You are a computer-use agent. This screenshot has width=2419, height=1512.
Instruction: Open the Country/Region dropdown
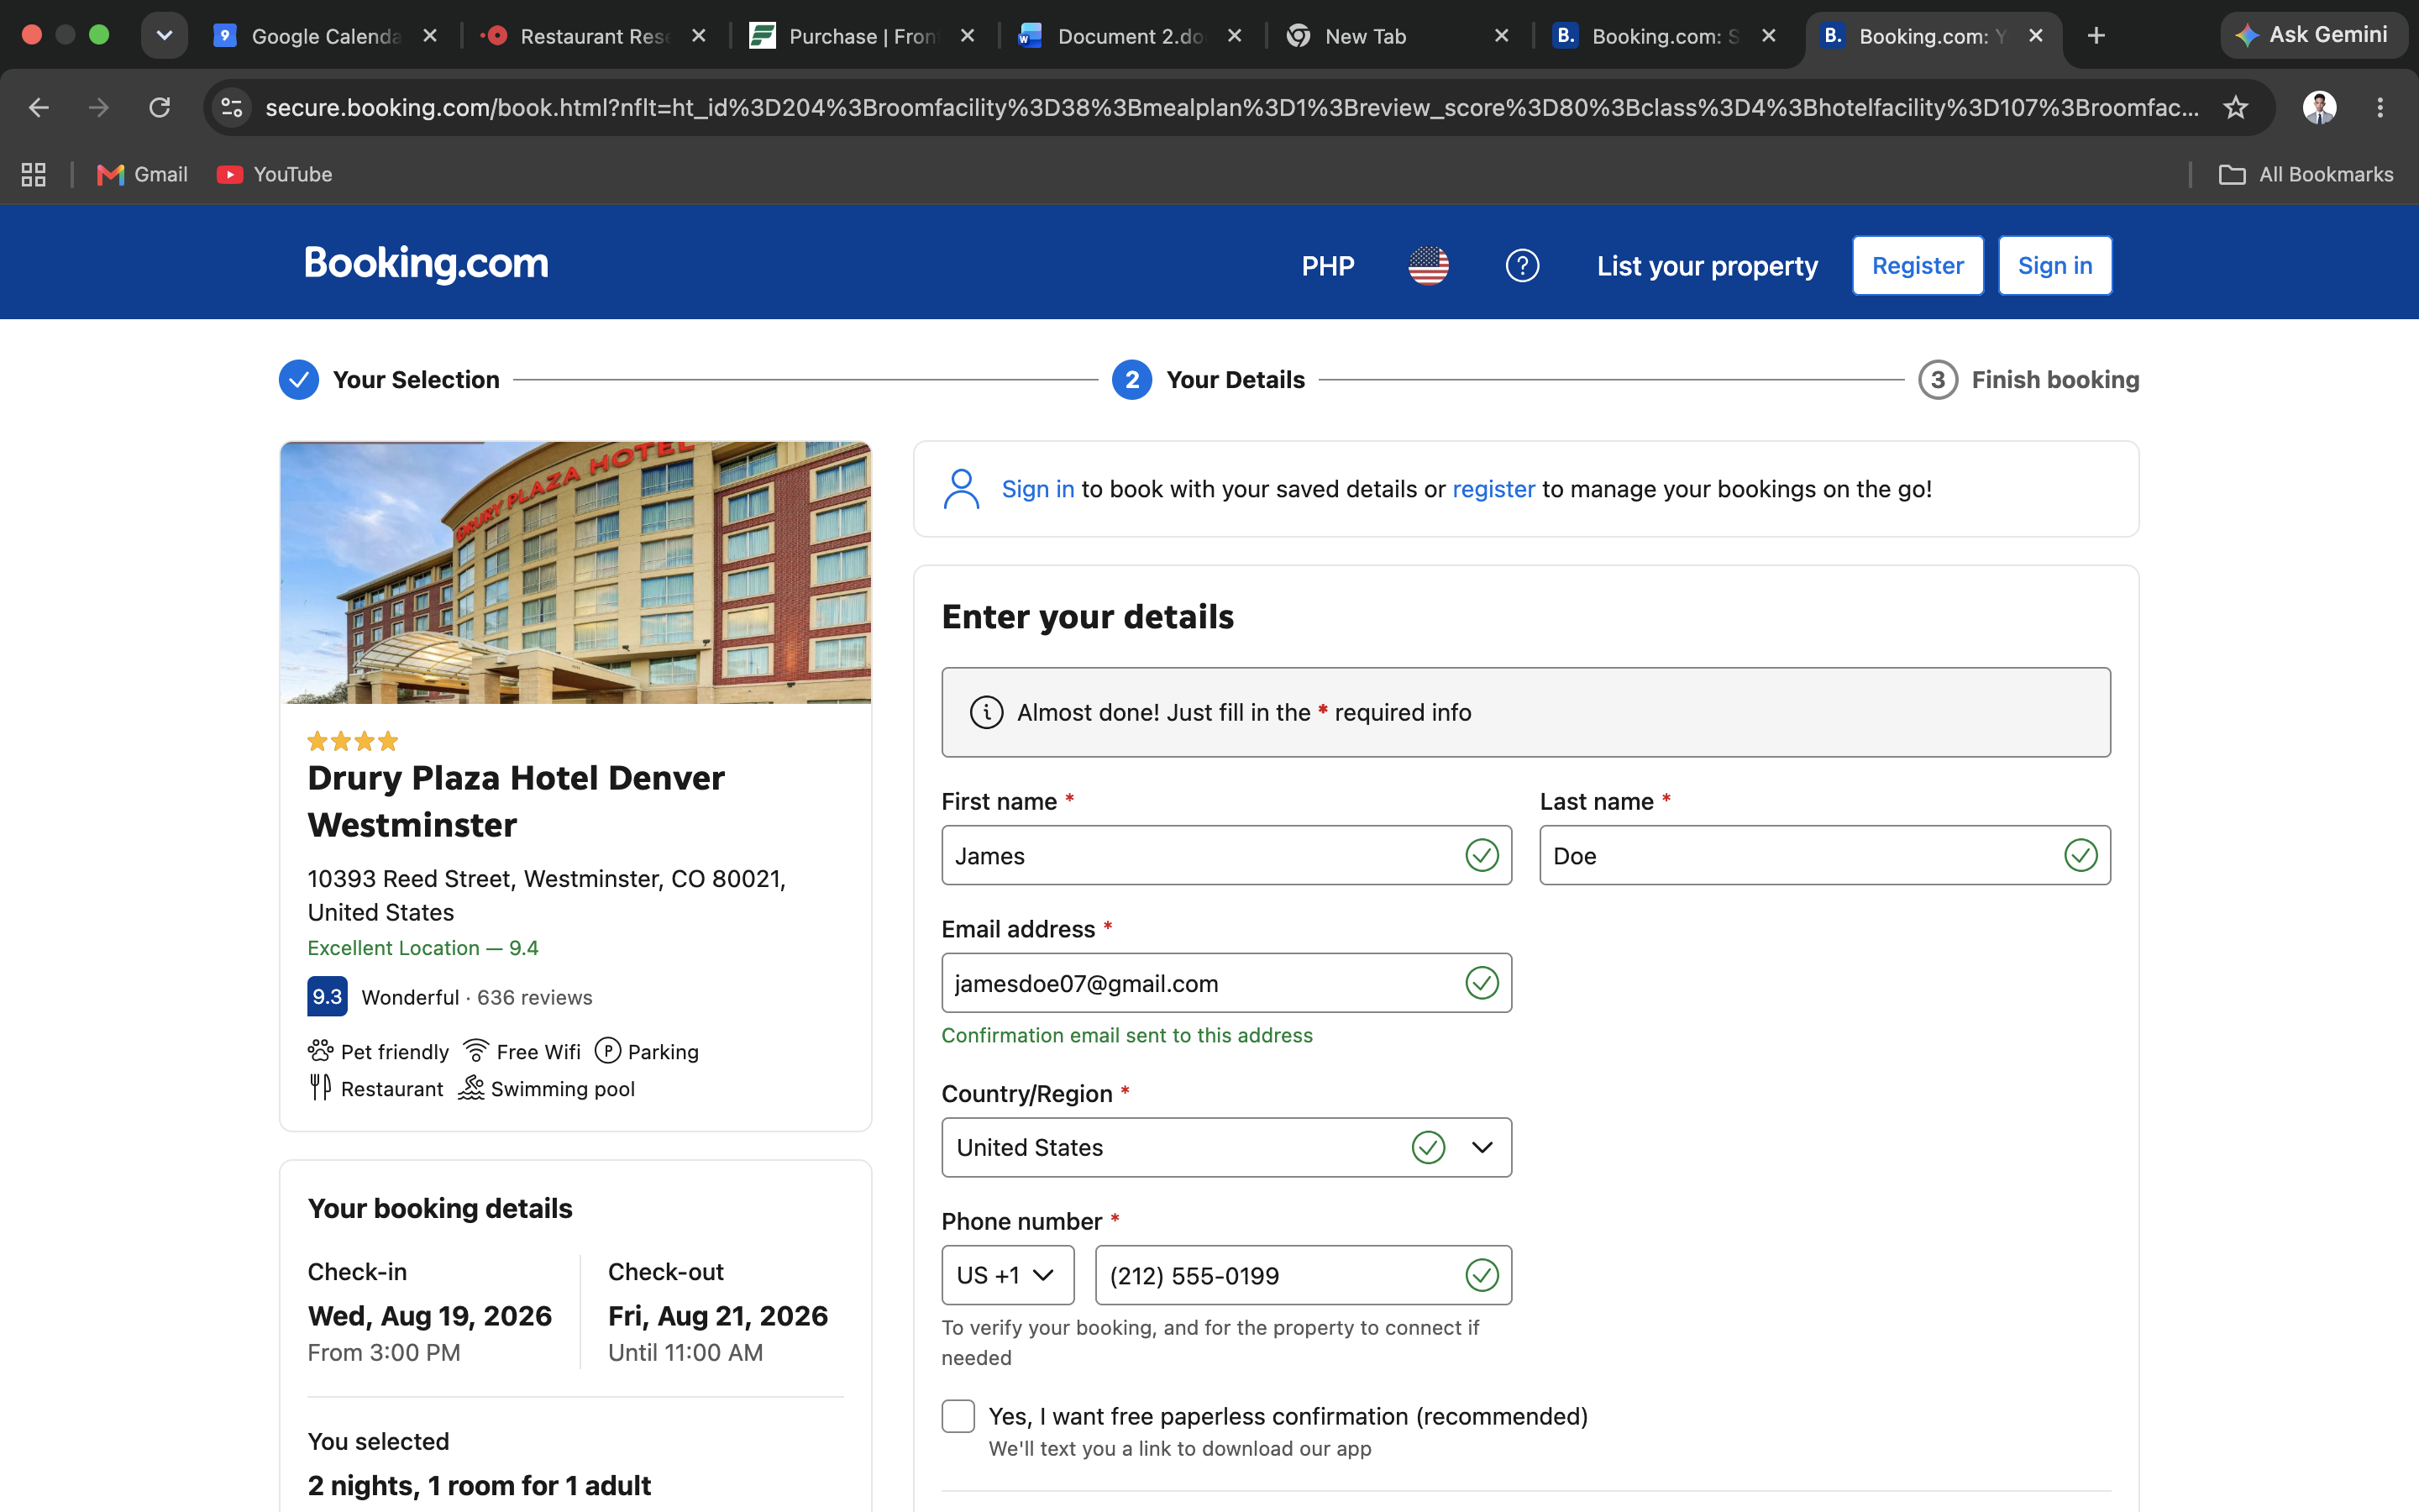tap(1226, 1147)
